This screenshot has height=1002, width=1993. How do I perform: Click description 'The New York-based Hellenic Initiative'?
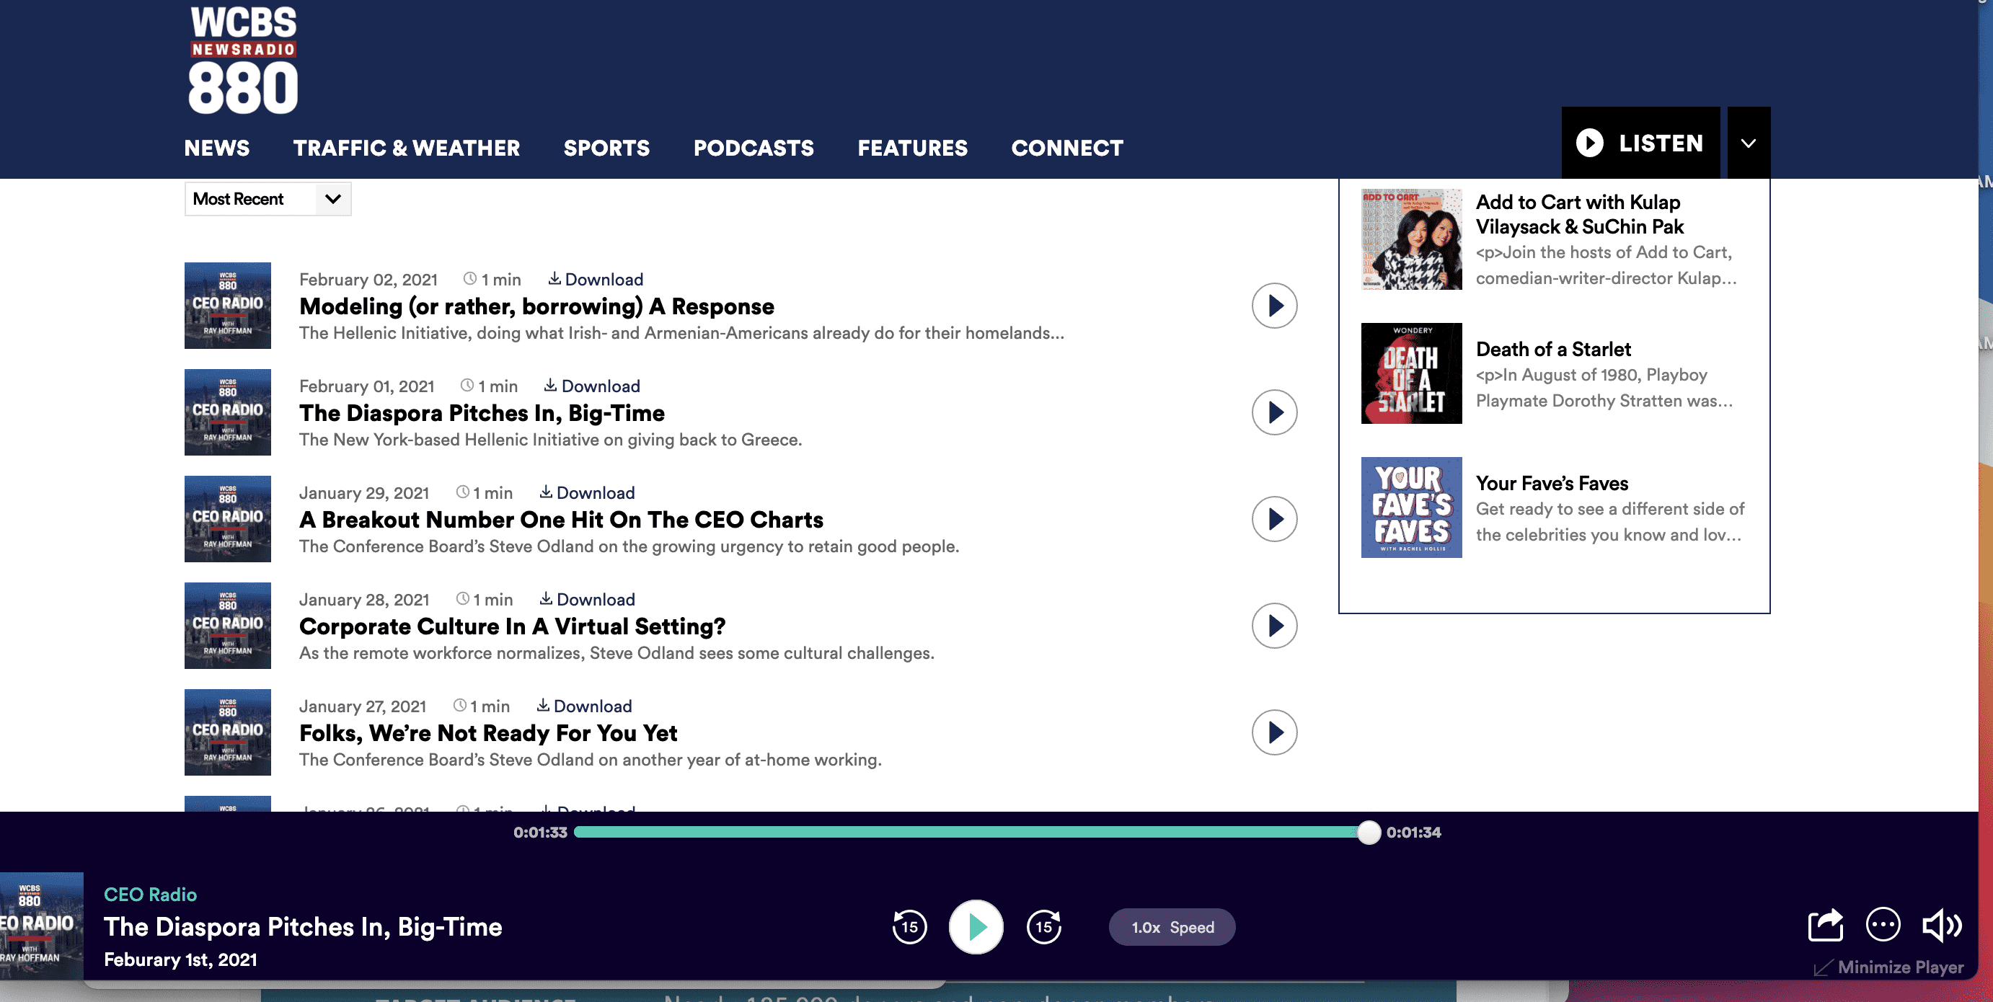coord(550,440)
